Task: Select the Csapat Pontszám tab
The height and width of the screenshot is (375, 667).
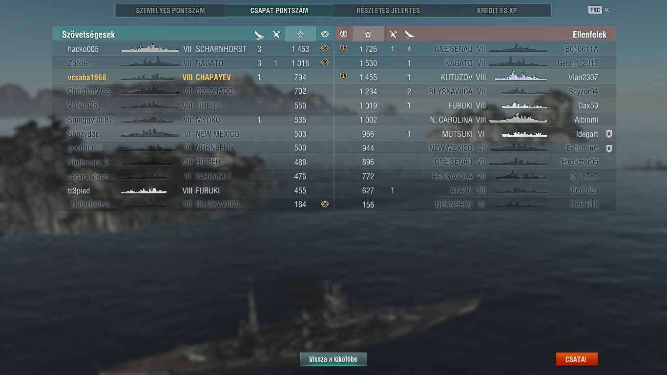Action: coord(279,10)
